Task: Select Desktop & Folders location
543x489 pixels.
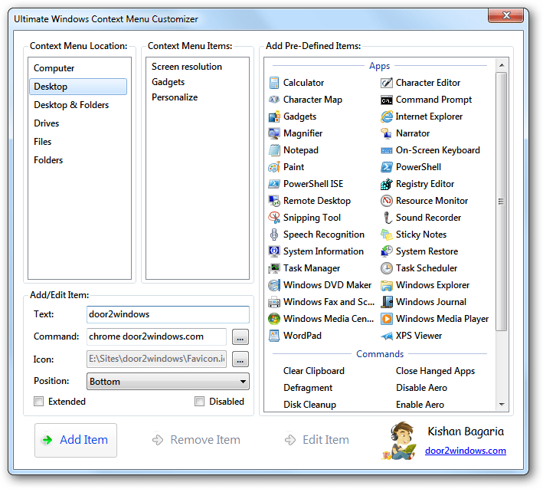Action: pos(78,105)
